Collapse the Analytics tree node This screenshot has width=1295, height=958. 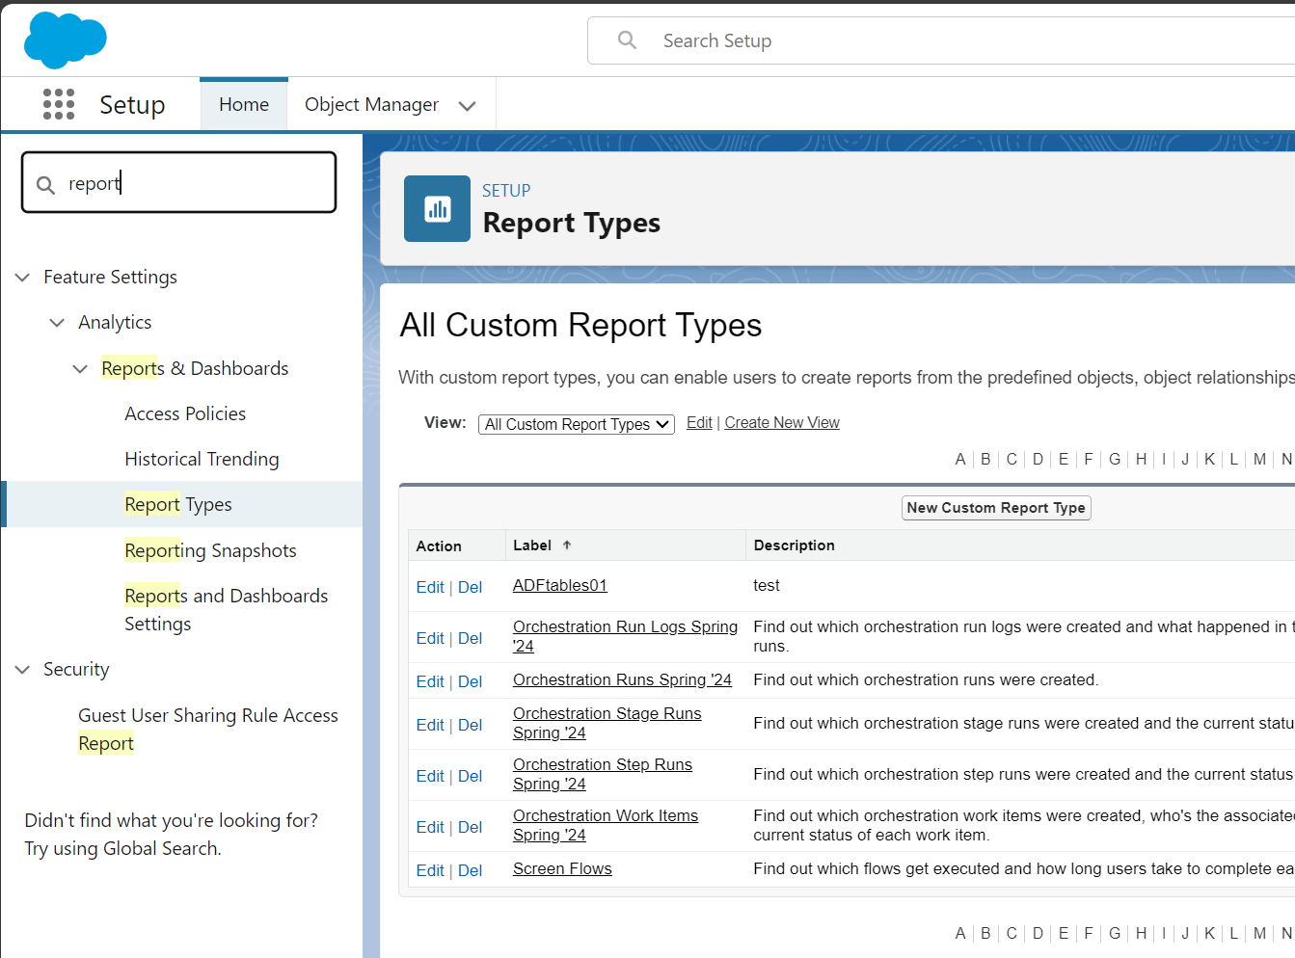coord(57,323)
